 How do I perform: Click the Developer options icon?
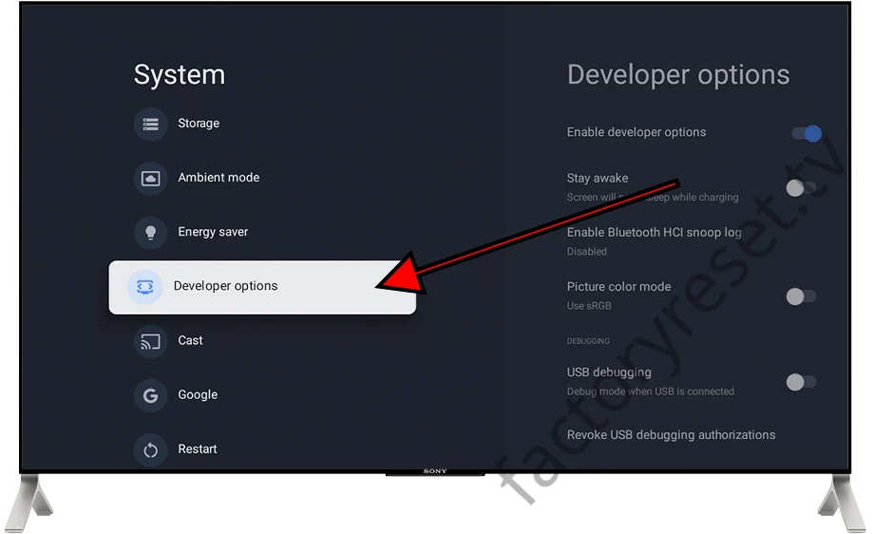[144, 286]
